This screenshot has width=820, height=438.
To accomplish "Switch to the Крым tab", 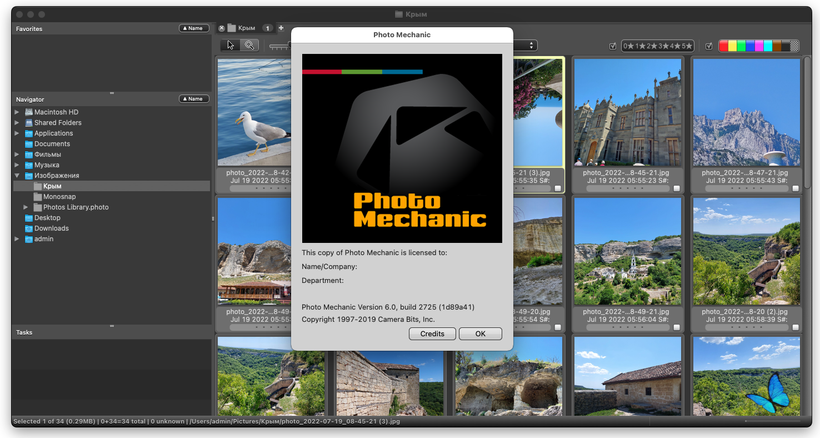I will 247,28.
